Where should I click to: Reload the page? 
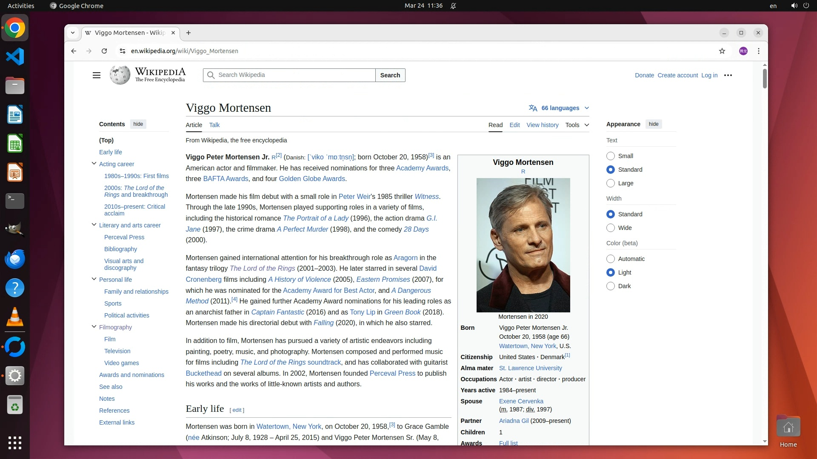[104, 51]
